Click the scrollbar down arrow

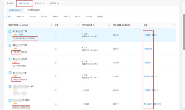coord(184,109)
